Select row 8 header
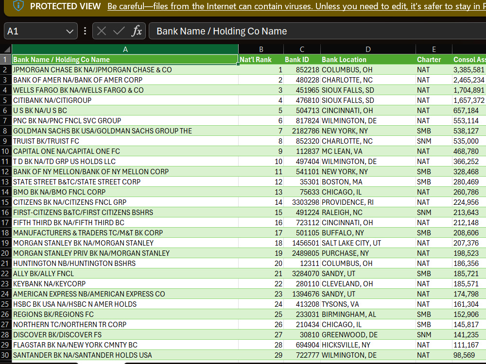The width and height of the screenshot is (486, 364). (5, 131)
